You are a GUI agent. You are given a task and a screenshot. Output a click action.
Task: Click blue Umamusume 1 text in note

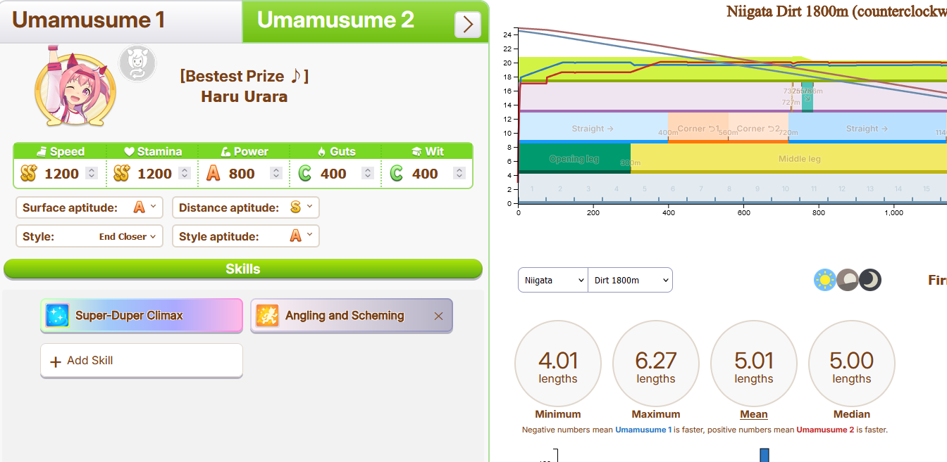tap(643, 430)
